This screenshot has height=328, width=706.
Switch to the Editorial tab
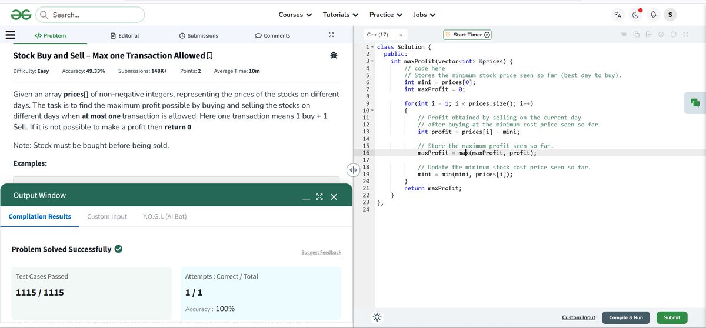pyautogui.click(x=125, y=35)
